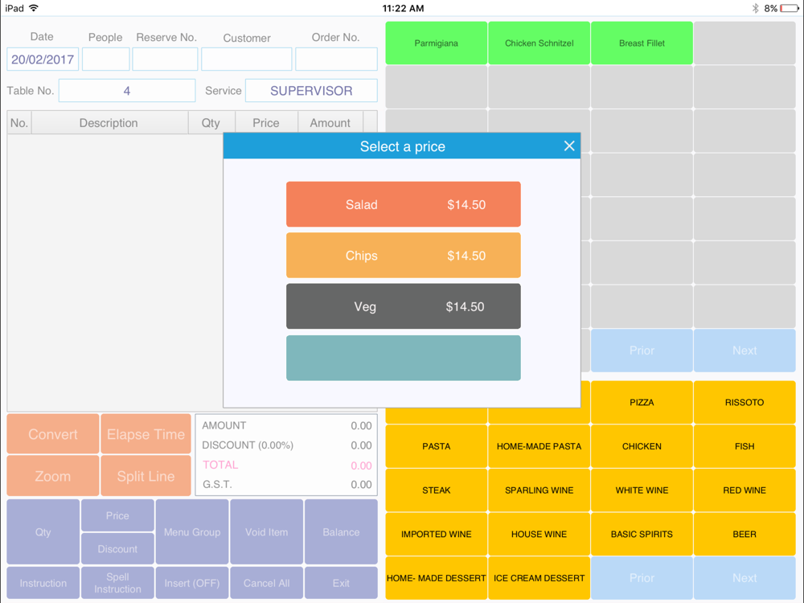Pick the Veg price option
The image size is (804, 603).
pyautogui.click(x=403, y=306)
